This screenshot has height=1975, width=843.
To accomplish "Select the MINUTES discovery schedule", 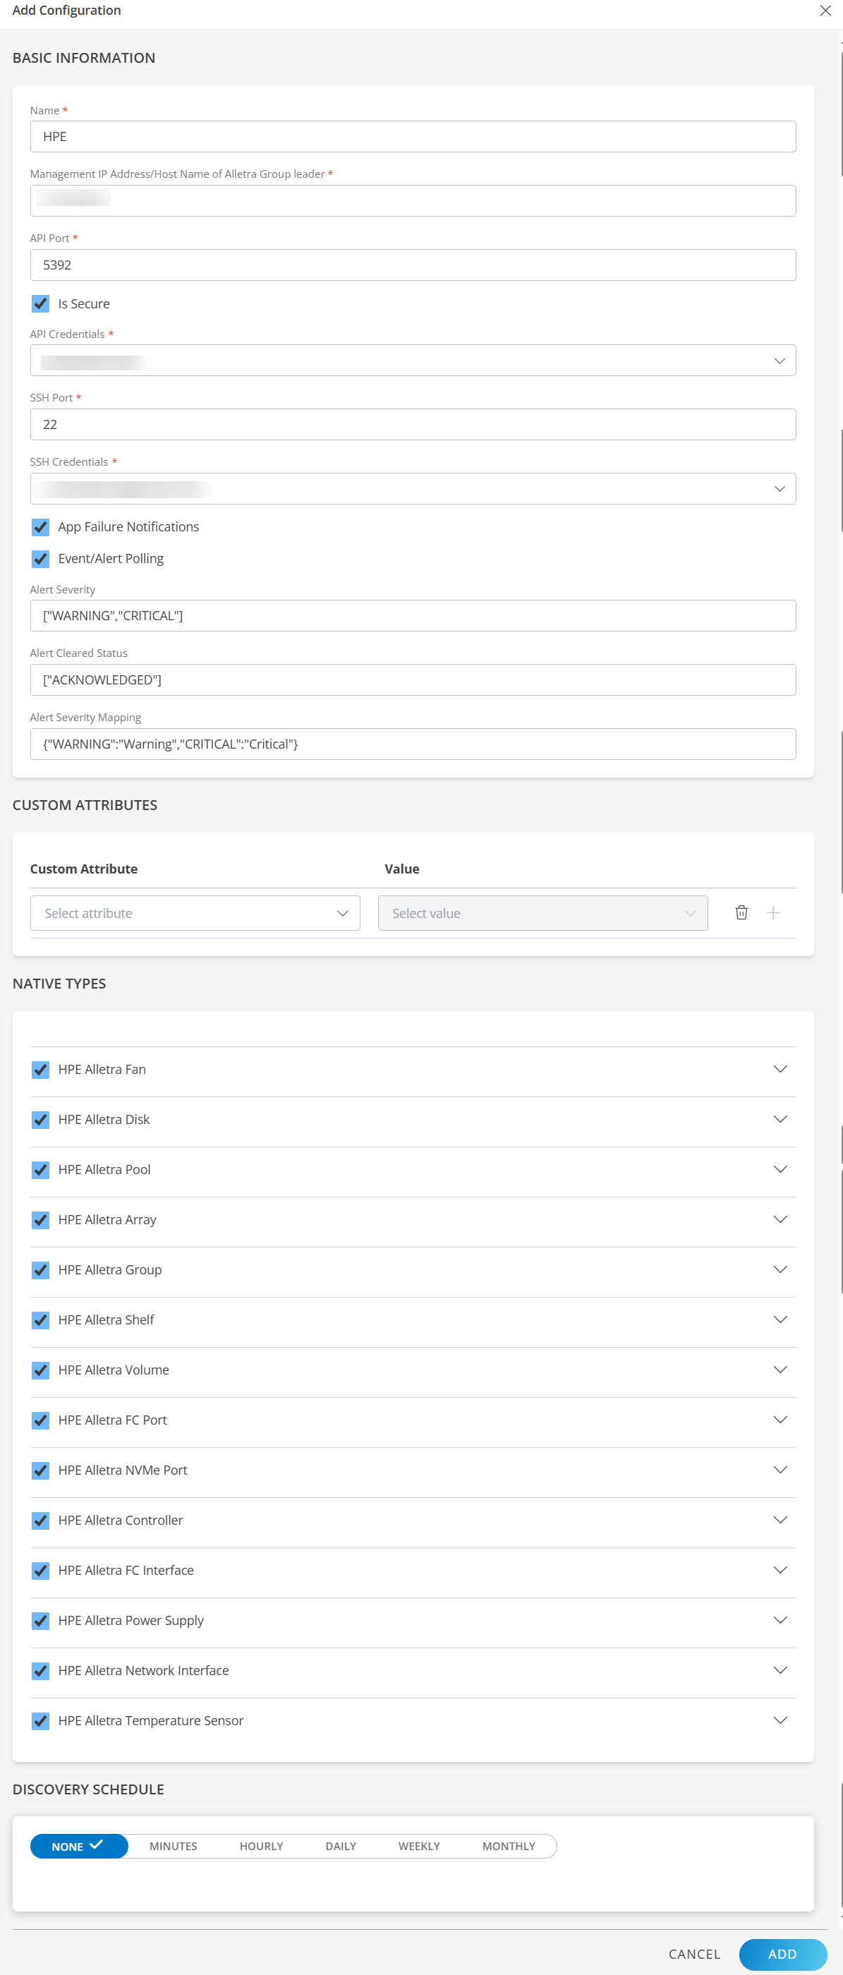I will (x=174, y=1846).
